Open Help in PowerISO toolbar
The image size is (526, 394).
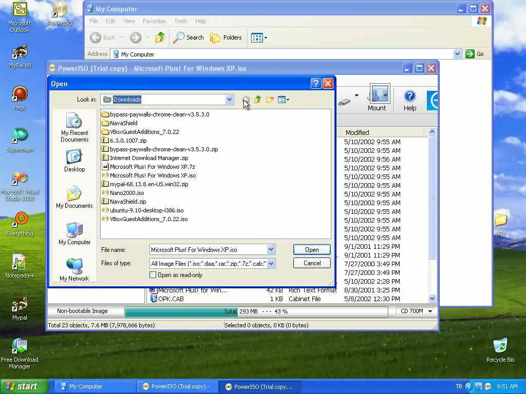tap(409, 100)
